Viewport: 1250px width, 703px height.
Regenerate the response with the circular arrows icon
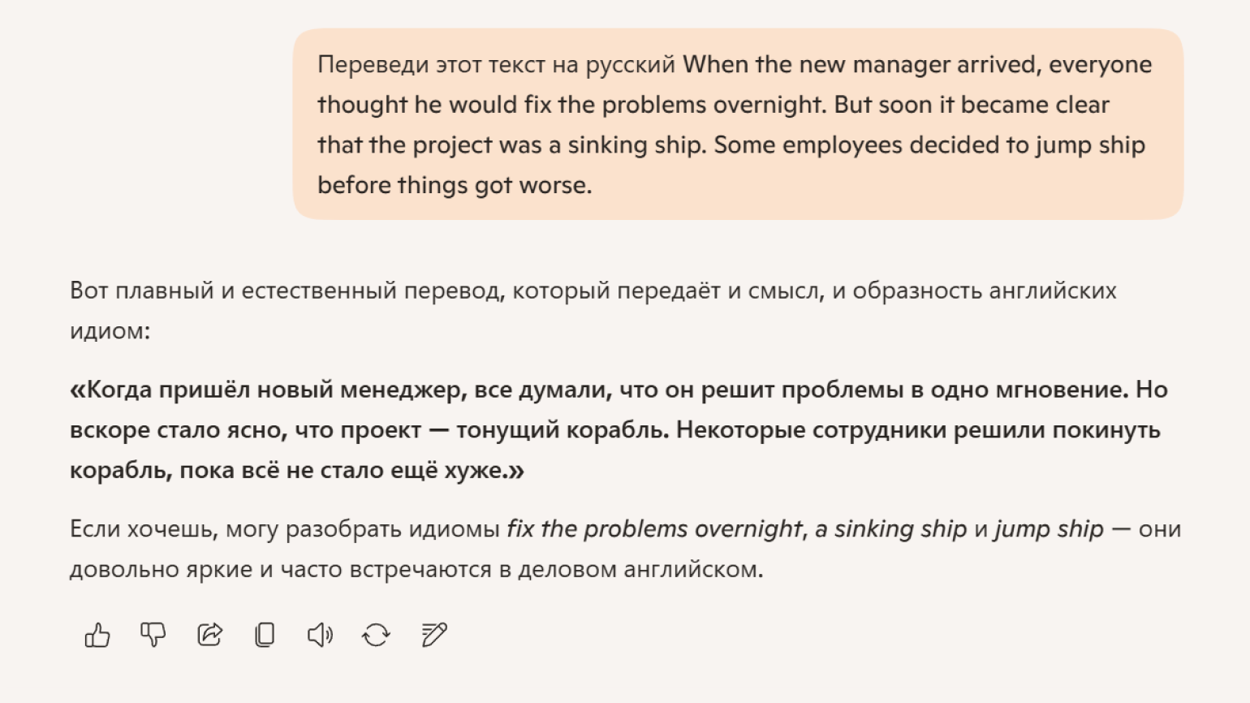(376, 635)
